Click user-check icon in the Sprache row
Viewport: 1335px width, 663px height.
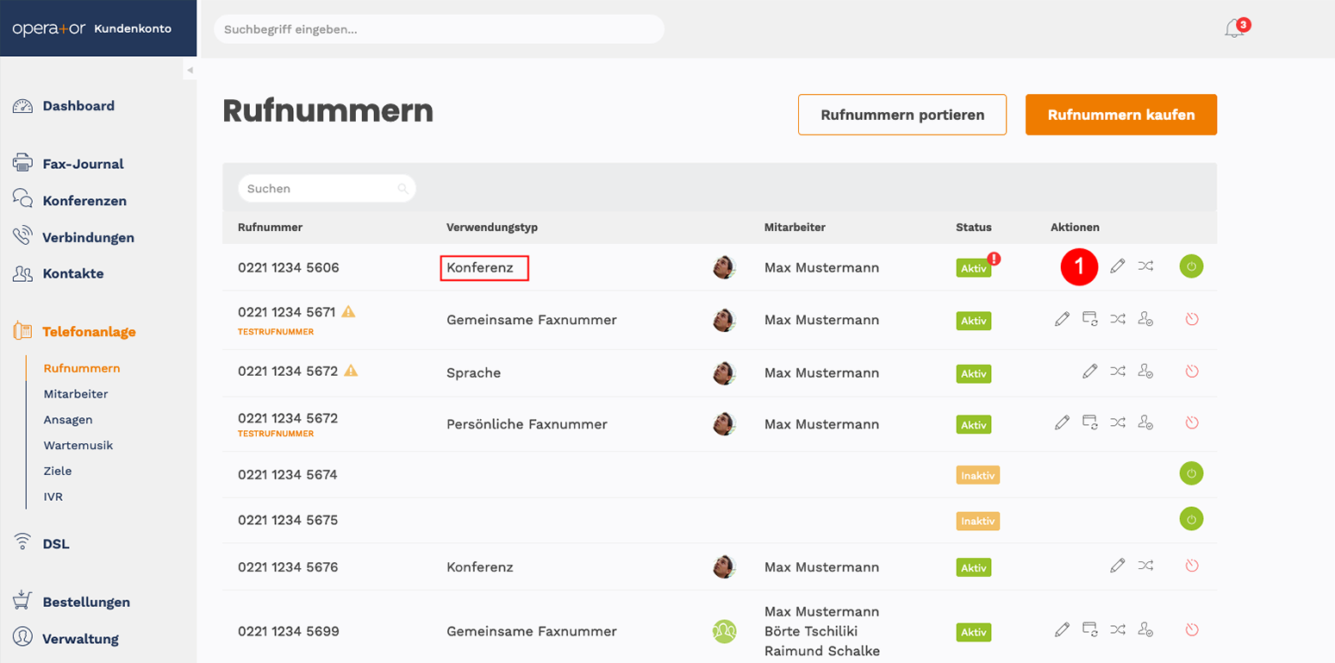point(1145,371)
